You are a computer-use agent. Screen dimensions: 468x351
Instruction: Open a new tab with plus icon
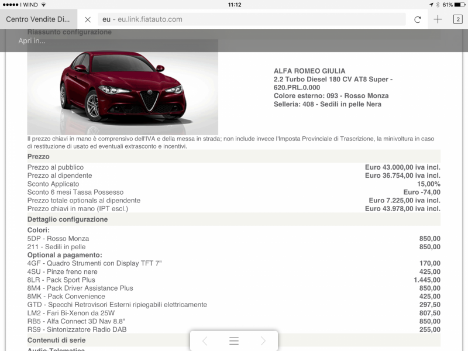[x=438, y=19]
